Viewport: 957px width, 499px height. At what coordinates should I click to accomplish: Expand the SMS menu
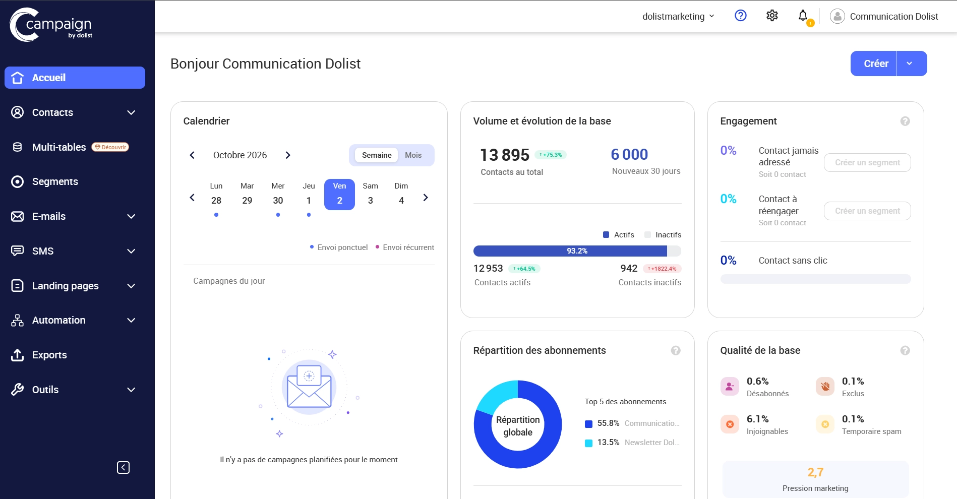(131, 251)
